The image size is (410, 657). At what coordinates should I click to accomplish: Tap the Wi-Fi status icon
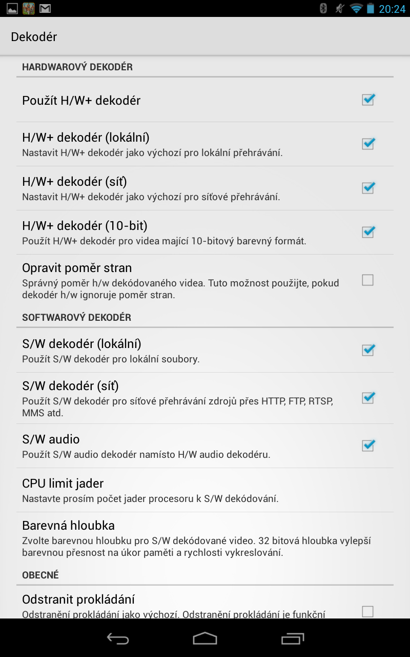pyautogui.click(x=356, y=8)
